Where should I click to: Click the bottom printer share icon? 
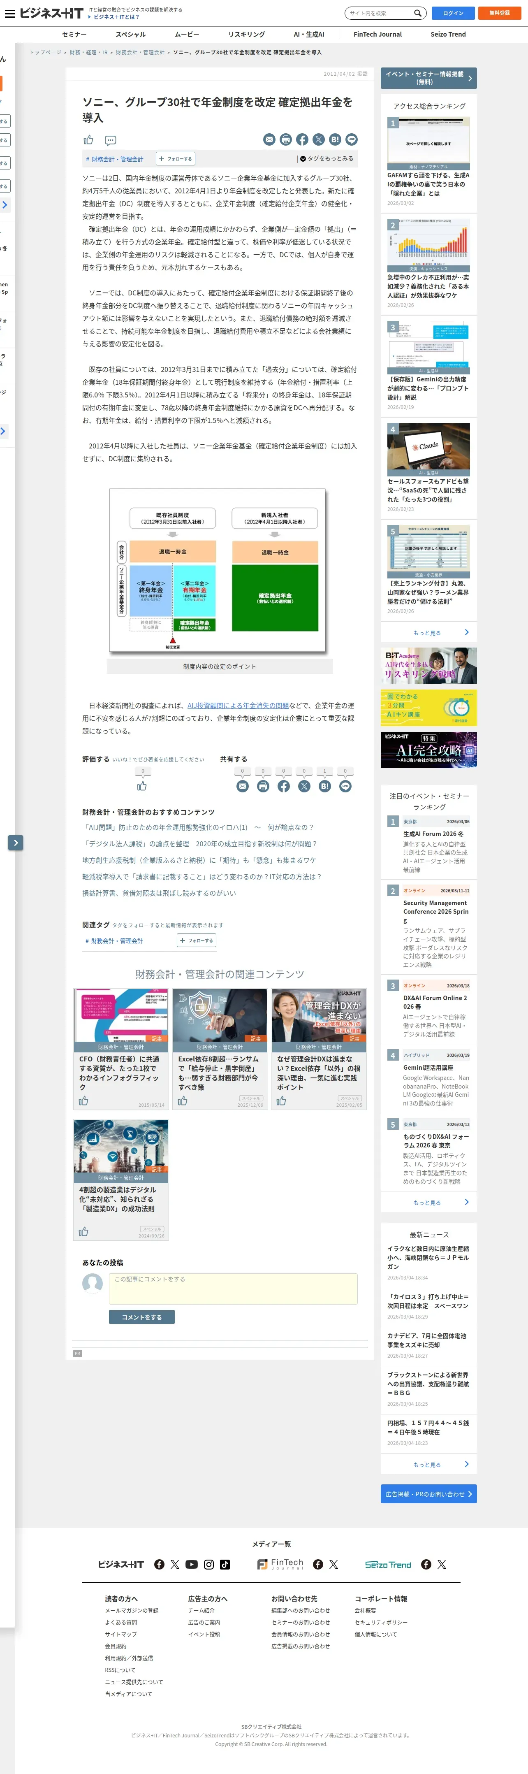pos(263,786)
